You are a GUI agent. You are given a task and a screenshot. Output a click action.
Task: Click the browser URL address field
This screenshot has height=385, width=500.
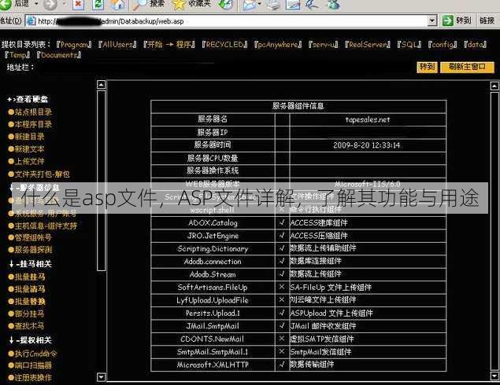231,21
